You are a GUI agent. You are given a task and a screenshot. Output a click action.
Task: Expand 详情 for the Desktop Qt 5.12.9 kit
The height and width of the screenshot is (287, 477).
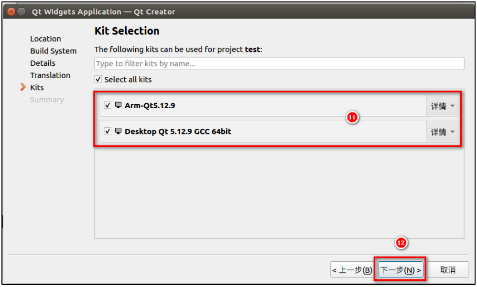[442, 132]
